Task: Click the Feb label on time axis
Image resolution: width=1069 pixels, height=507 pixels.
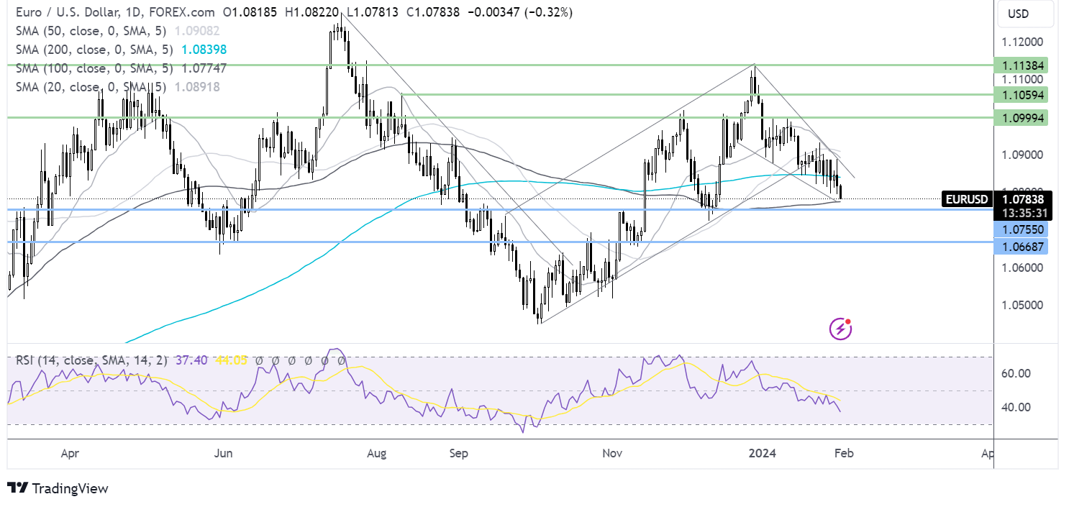Action: click(x=843, y=453)
